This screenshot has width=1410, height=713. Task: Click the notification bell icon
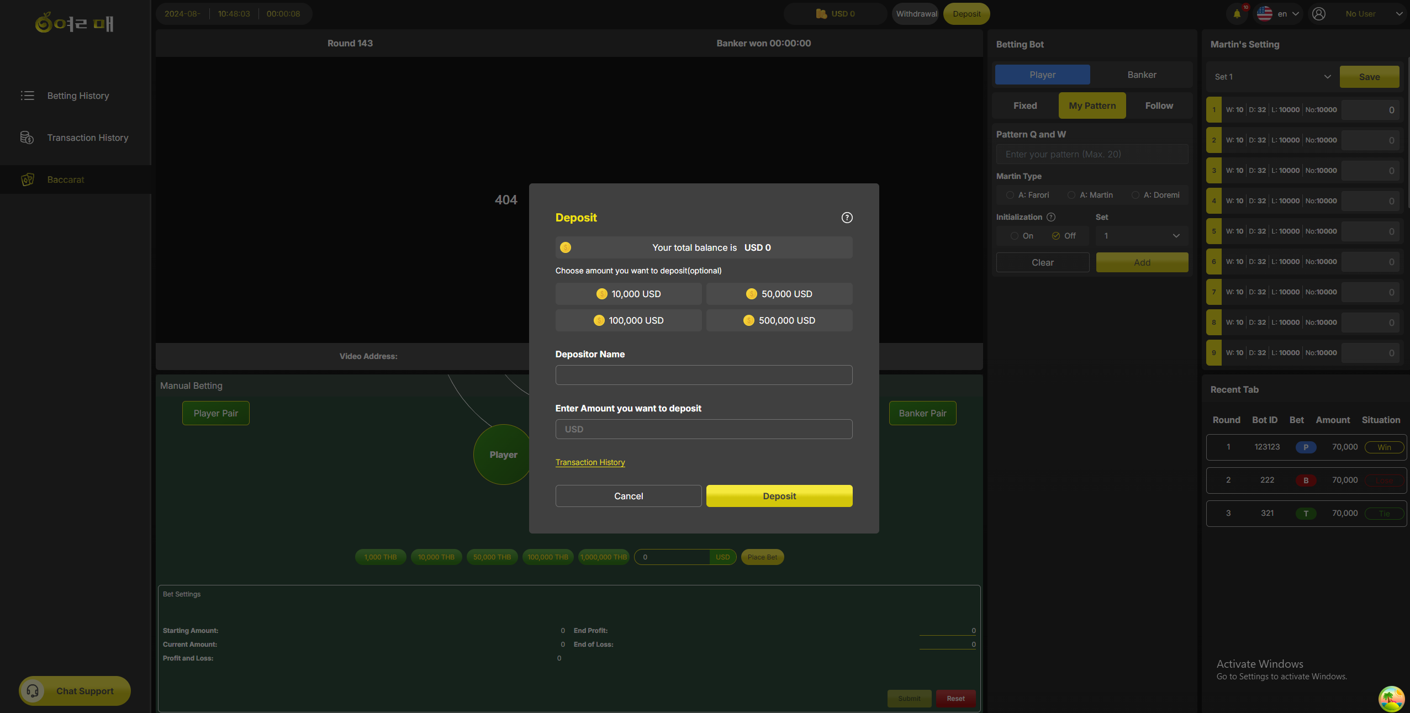(x=1237, y=14)
